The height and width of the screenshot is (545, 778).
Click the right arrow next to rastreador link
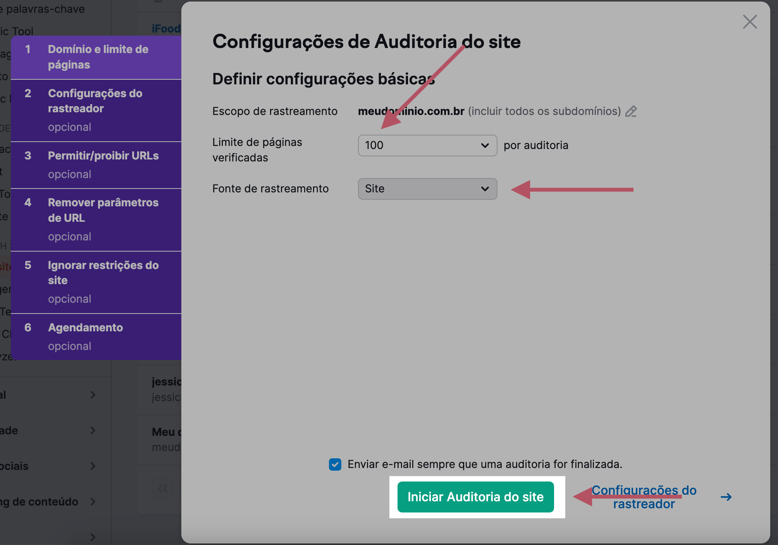click(726, 497)
